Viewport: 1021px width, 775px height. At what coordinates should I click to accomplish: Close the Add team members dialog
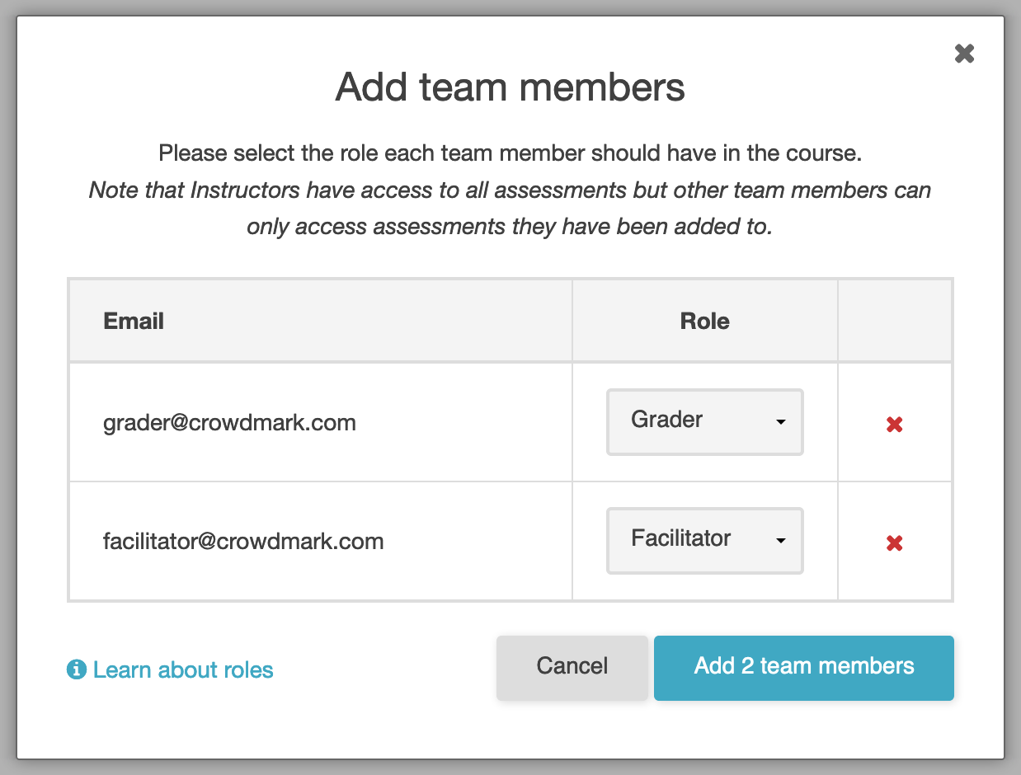(964, 54)
